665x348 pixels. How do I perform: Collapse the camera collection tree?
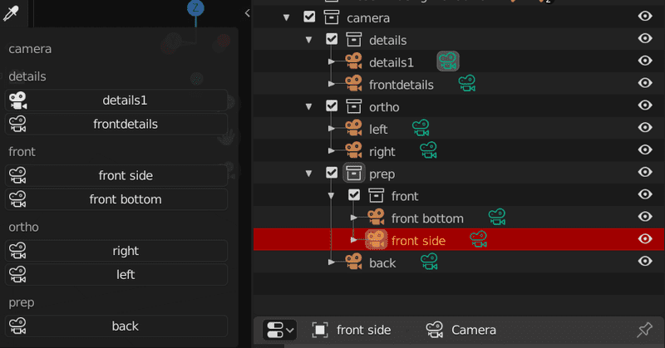click(286, 17)
